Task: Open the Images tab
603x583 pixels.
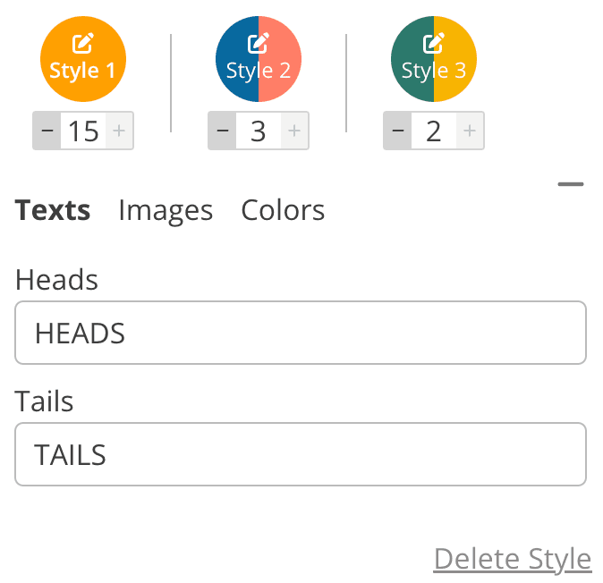Action: tap(166, 210)
